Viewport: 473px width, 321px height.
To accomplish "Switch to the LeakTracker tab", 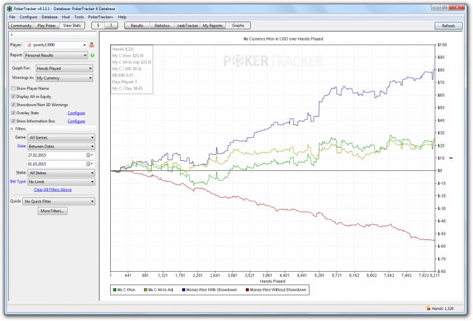I will [186, 25].
